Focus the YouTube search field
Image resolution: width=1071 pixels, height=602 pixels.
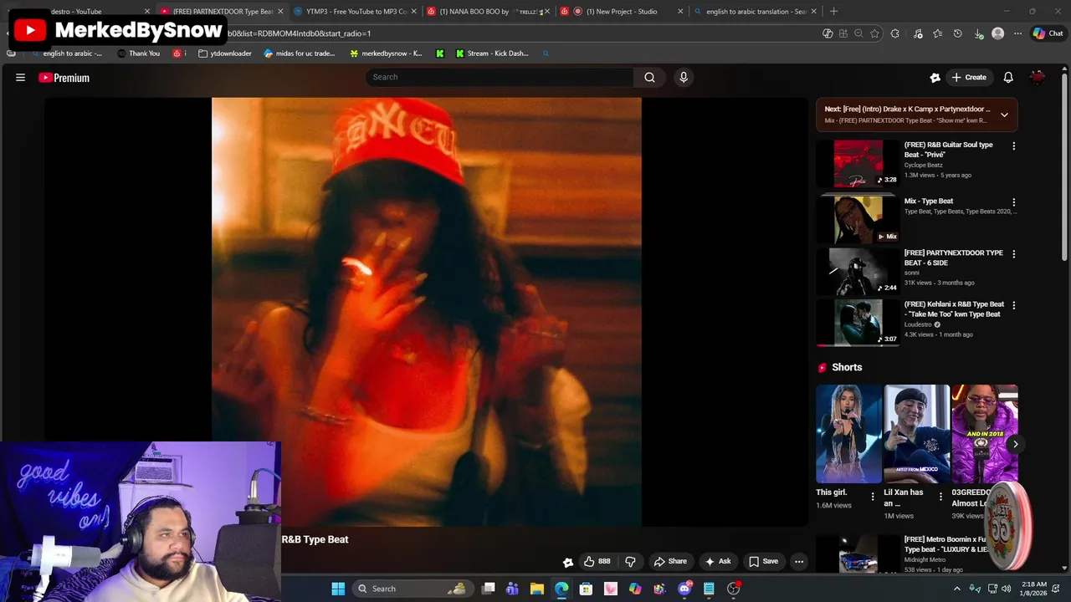click(500, 77)
